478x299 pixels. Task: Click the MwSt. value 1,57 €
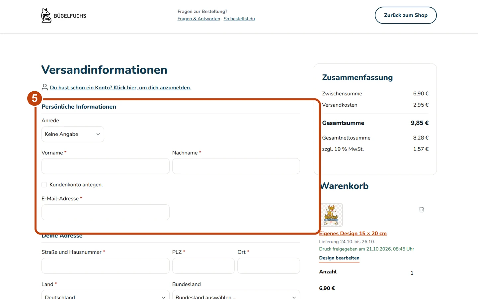[421, 149]
